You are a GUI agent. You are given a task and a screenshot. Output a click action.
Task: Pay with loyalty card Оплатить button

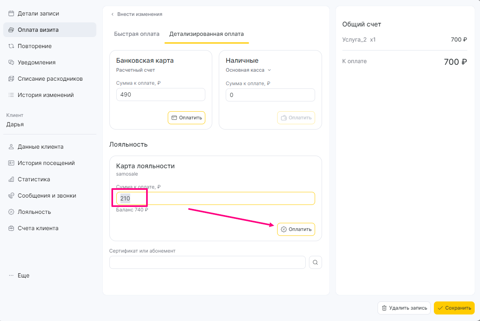pyautogui.click(x=296, y=229)
